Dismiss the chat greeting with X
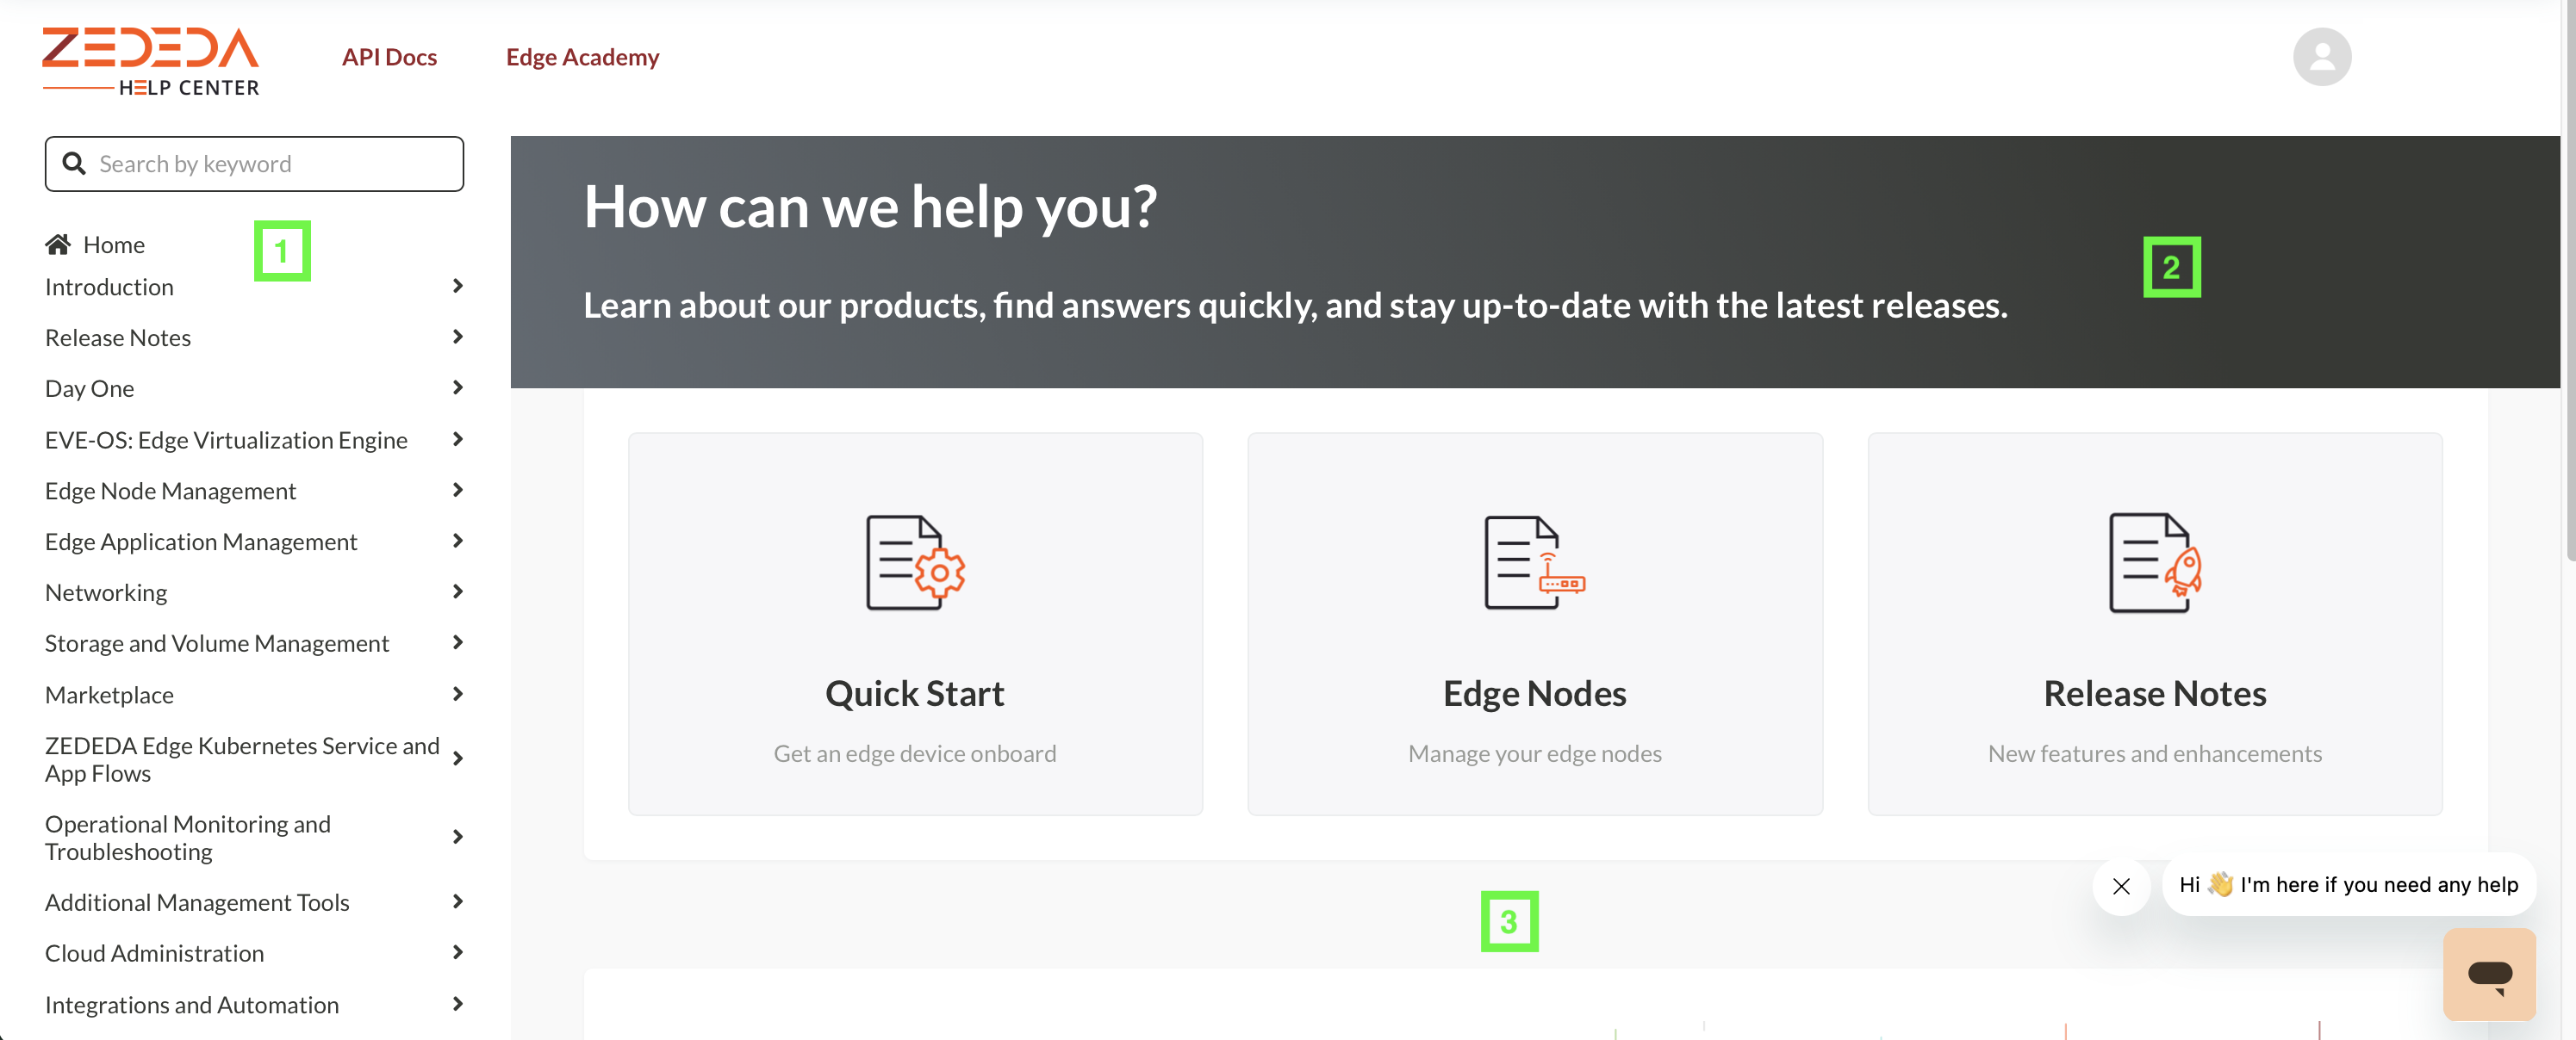This screenshot has width=2576, height=1040. tap(2121, 885)
